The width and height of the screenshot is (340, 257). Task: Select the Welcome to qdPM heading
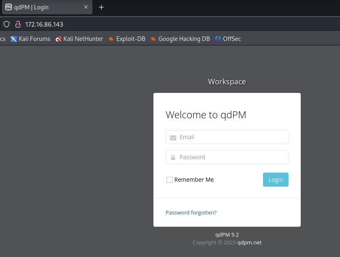[x=206, y=115]
